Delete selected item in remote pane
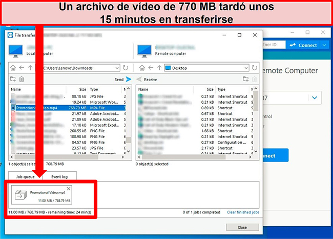The height and width of the screenshot is (239, 333). 254,79
